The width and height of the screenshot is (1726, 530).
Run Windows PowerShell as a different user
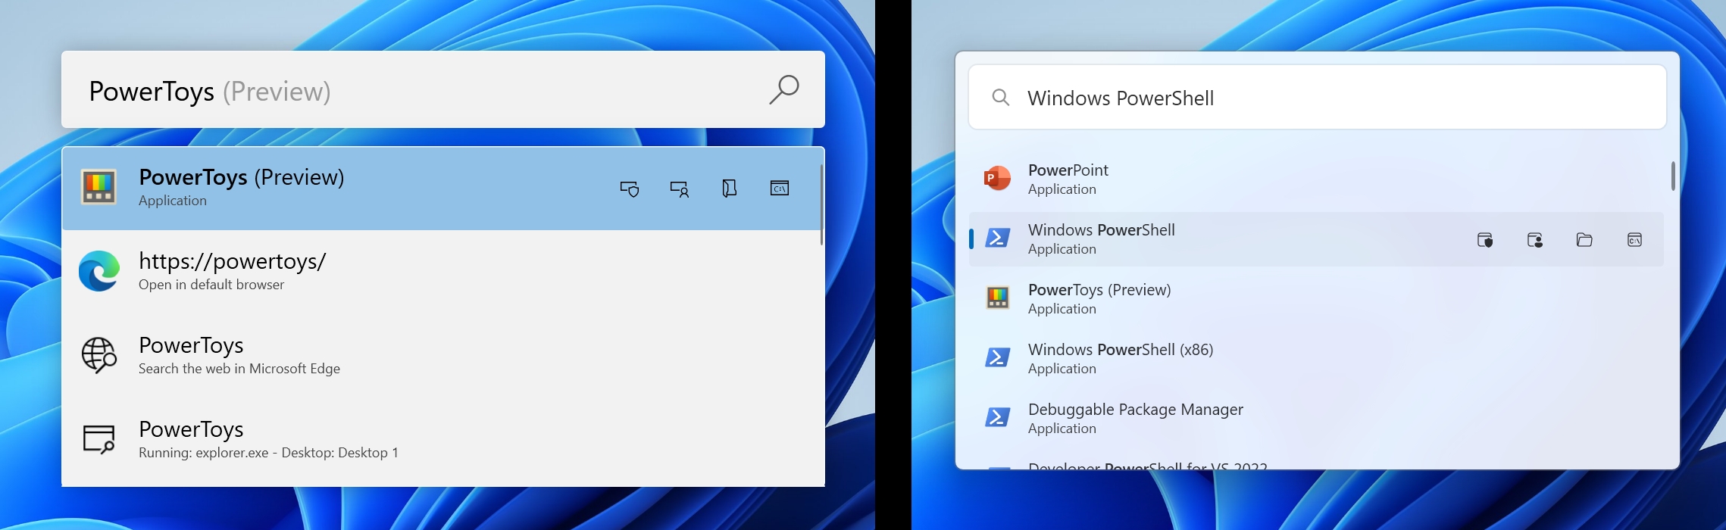tap(1535, 240)
